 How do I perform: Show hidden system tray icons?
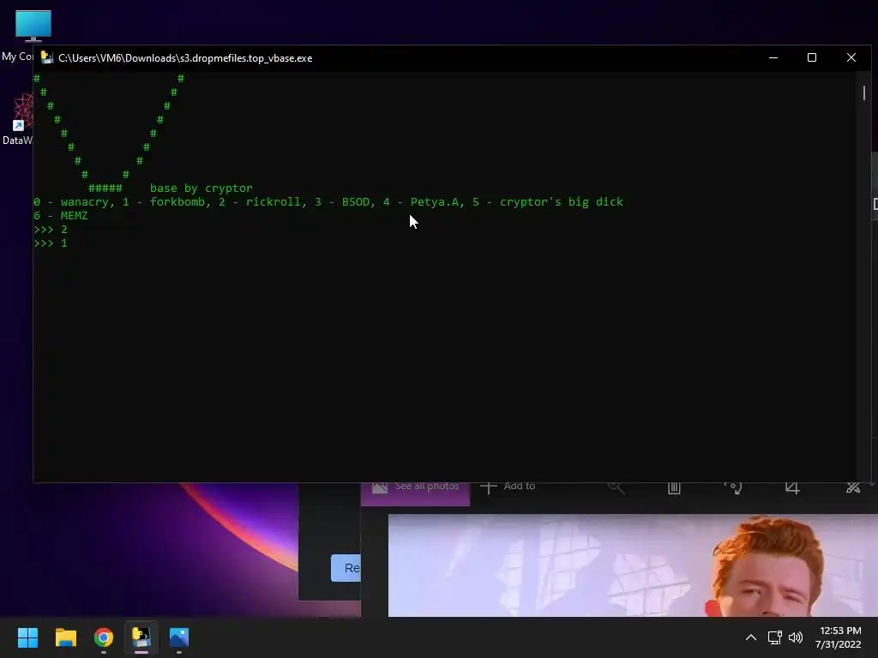coord(751,637)
